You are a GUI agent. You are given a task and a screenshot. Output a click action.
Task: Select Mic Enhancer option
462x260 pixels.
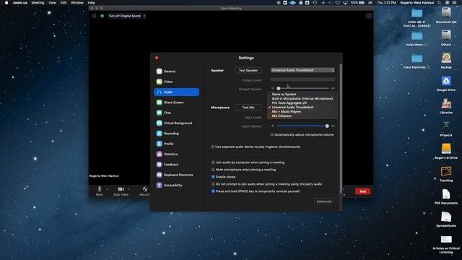coord(302,116)
